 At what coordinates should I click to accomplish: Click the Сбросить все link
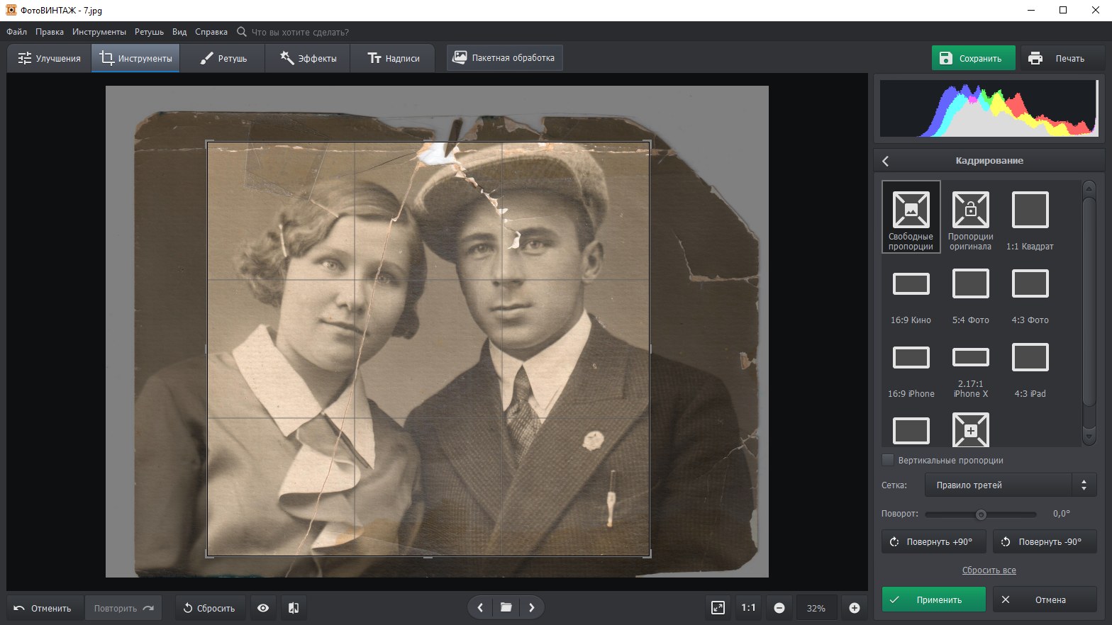(x=989, y=570)
